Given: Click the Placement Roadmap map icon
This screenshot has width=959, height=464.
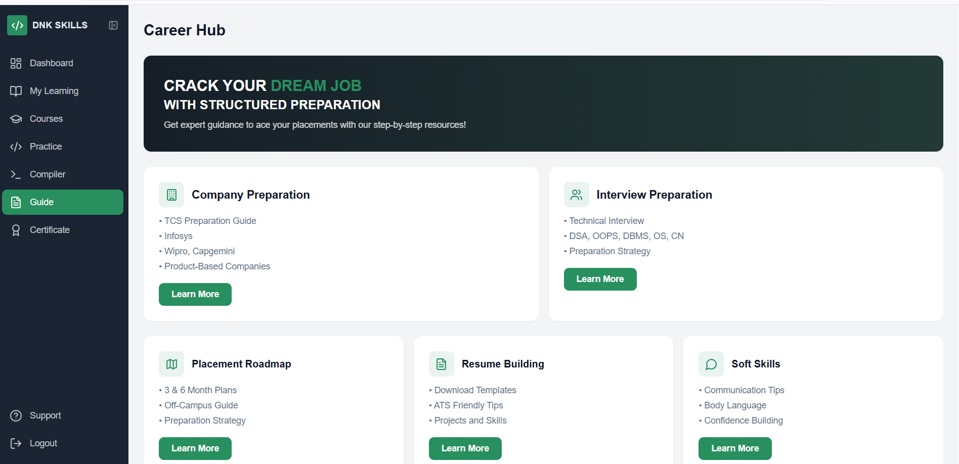Looking at the screenshot, I should tap(171, 364).
